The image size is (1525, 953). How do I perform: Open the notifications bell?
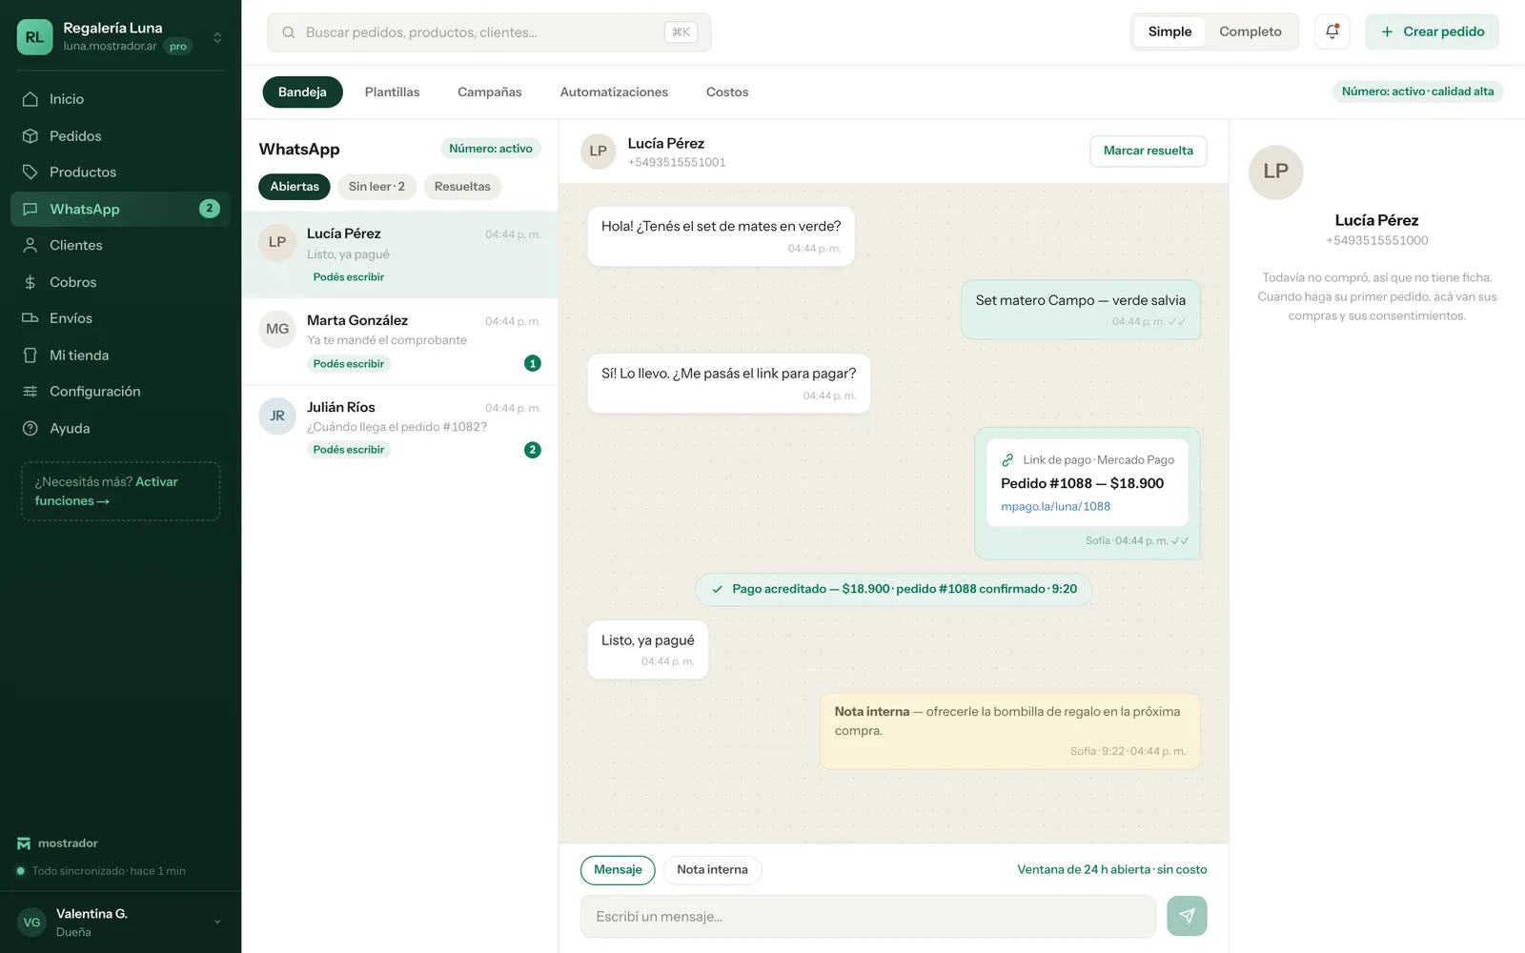[x=1332, y=31]
